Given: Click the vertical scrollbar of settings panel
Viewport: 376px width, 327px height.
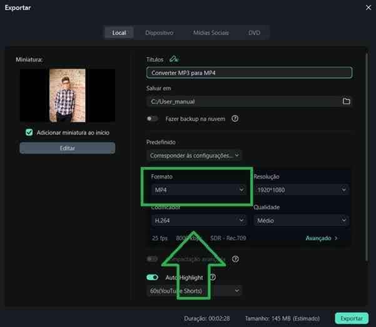Looking at the screenshot, I should pos(366,157).
